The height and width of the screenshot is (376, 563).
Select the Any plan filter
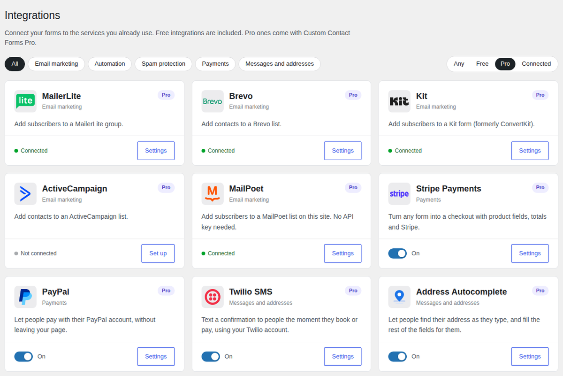[x=459, y=64]
